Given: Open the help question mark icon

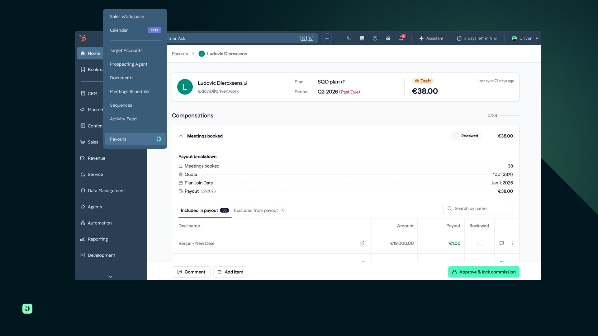Looking at the screenshot, I should point(375,38).
